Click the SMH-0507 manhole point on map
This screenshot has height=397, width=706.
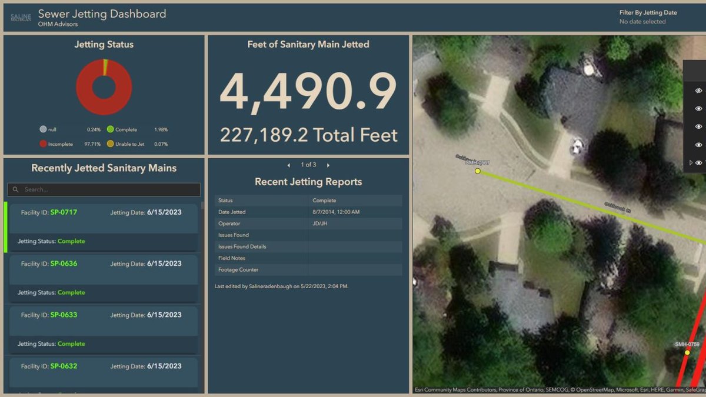(x=478, y=171)
